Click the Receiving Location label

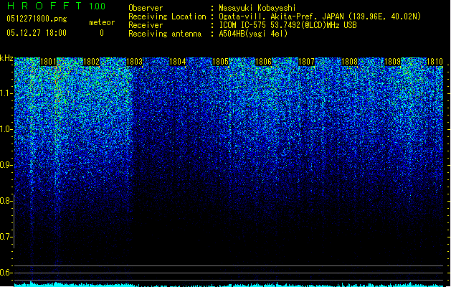tap(167, 17)
